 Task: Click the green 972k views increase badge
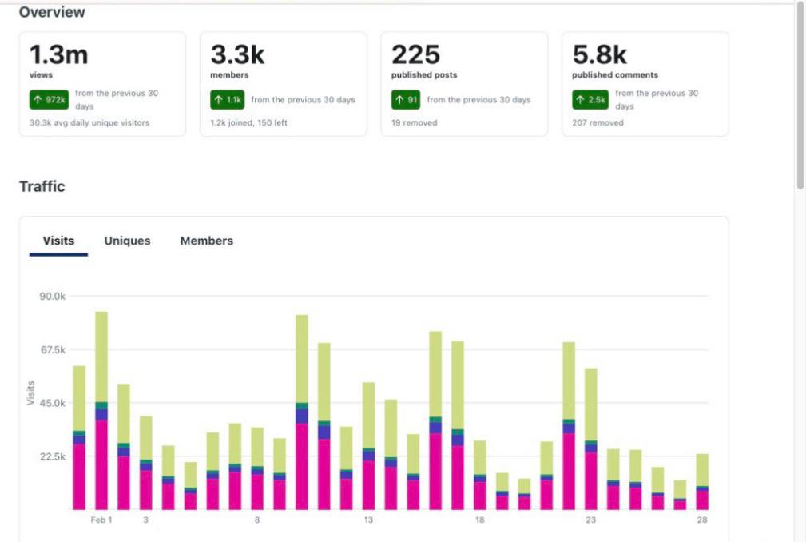(50, 100)
